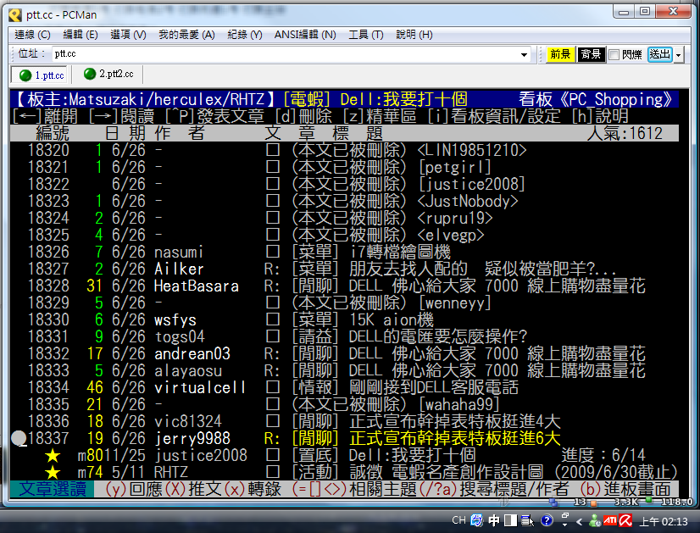The width and height of the screenshot is (700, 533).
Task: Pick the yellow 前景 foreground color swatch
Action: point(560,54)
